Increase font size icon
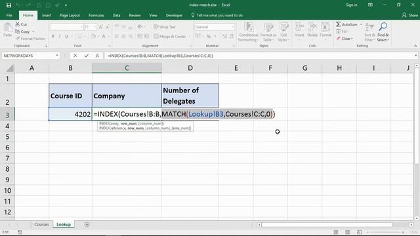420x236 pixels. 100,27
